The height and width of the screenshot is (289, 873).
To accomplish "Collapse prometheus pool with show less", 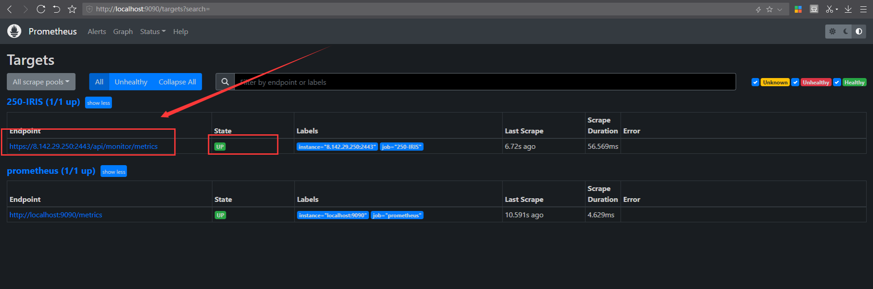I will tap(114, 171).
